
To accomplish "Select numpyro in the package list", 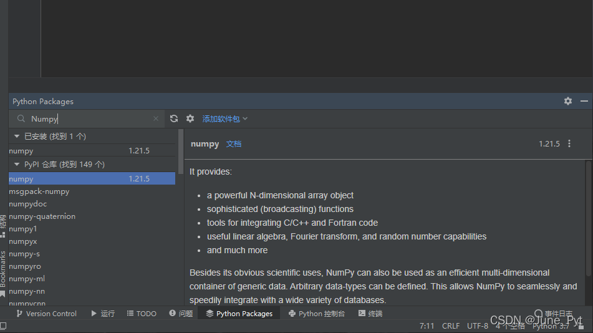I will tap(92, 266).
